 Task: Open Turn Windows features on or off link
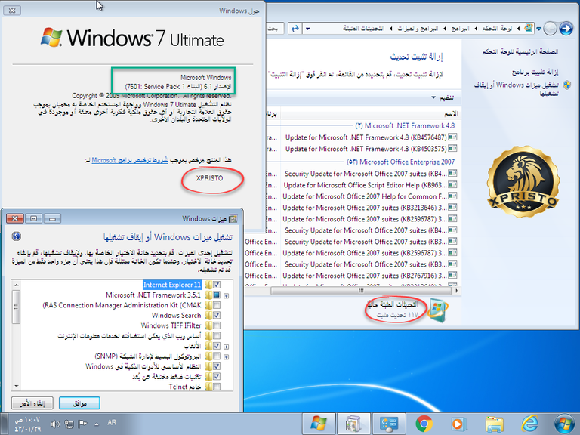pyautogui.click(x=517, y=89)
